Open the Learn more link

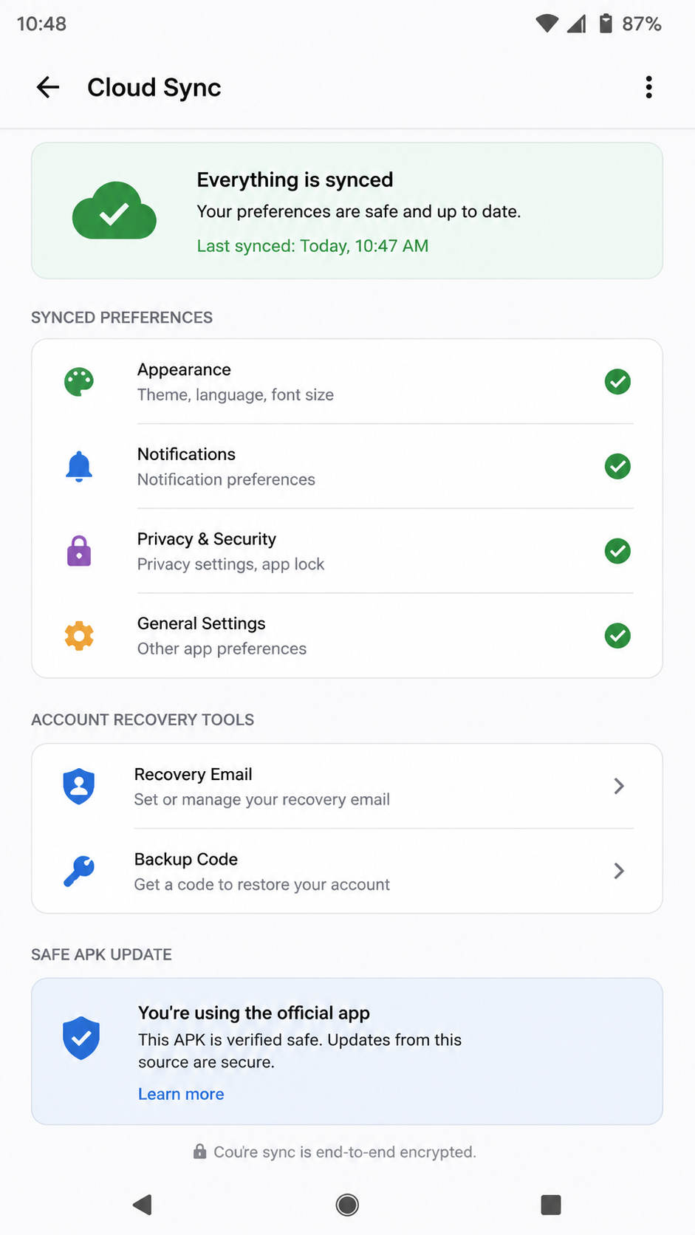pos(181,1094)
